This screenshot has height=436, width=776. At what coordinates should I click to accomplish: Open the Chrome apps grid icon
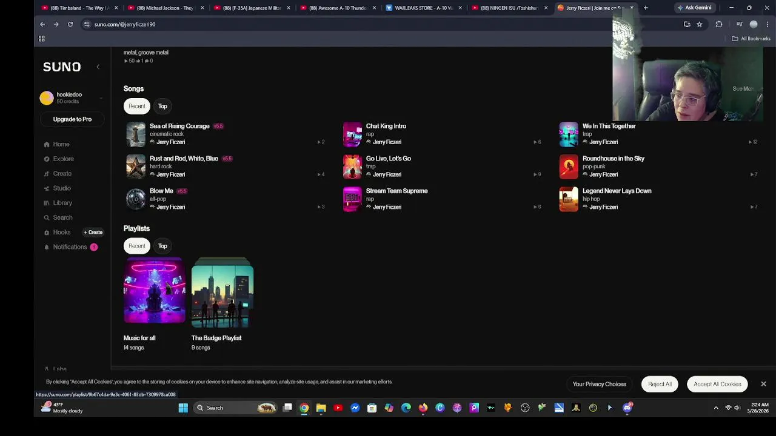(42, 39)
